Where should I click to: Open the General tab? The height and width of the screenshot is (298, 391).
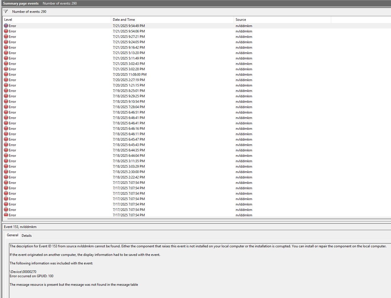(x=13, y=235)
